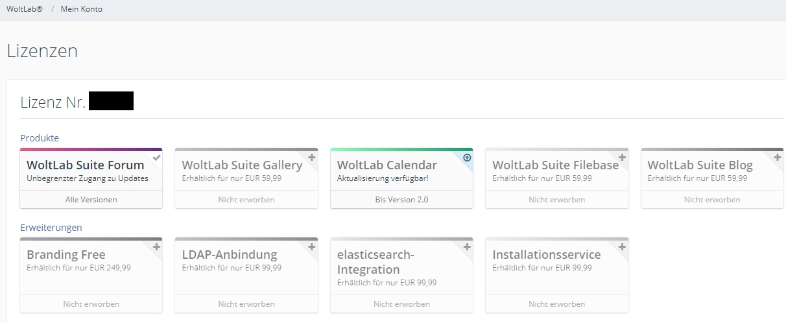Click 'Aktualisierung verfügbar!' text on Calendar card

pos(383,178)
